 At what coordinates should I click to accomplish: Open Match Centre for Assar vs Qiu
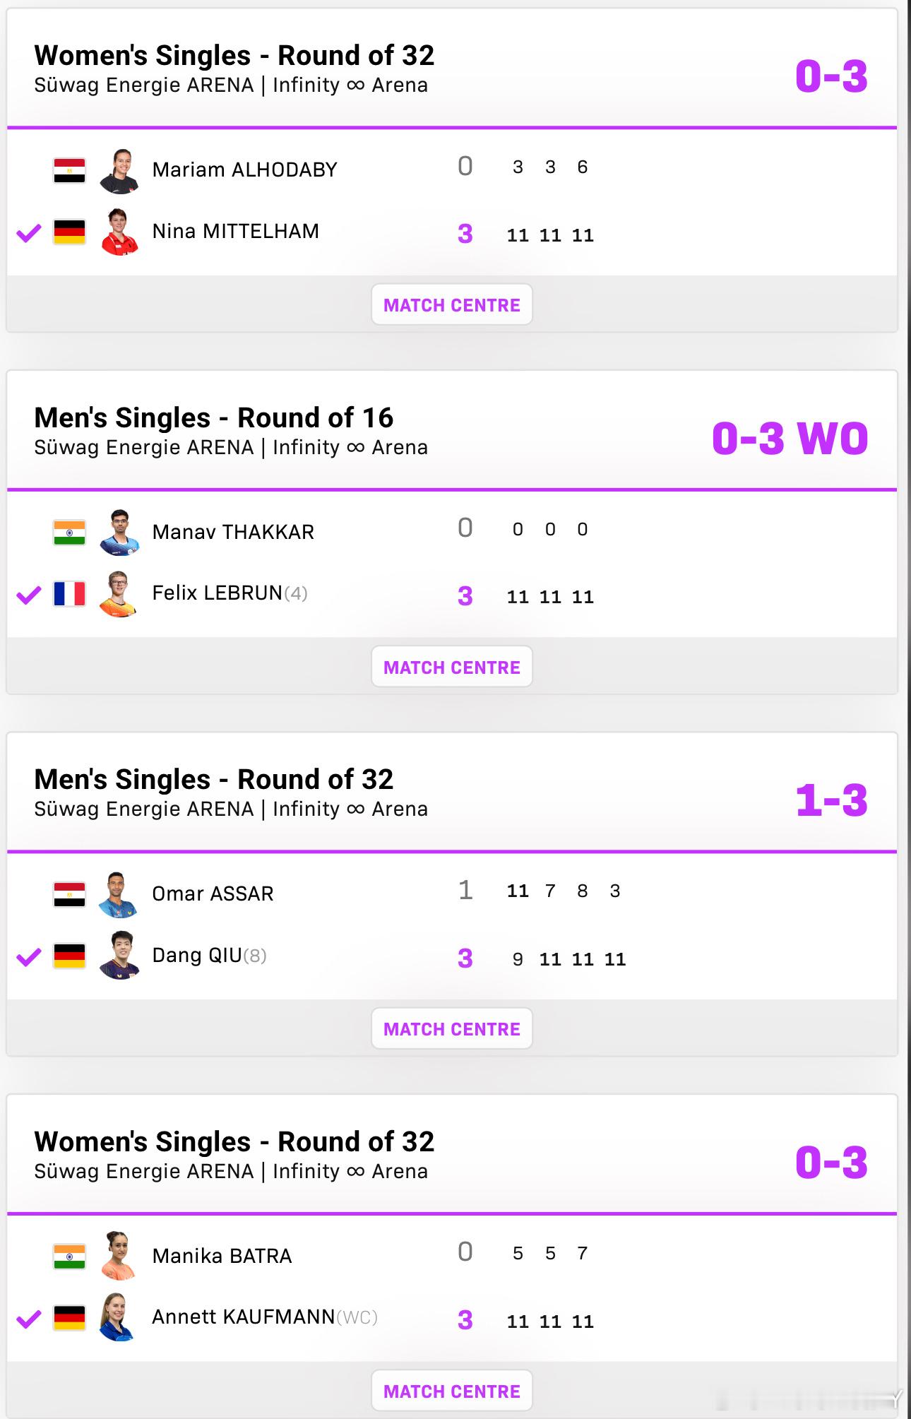tap(452, 1028)
